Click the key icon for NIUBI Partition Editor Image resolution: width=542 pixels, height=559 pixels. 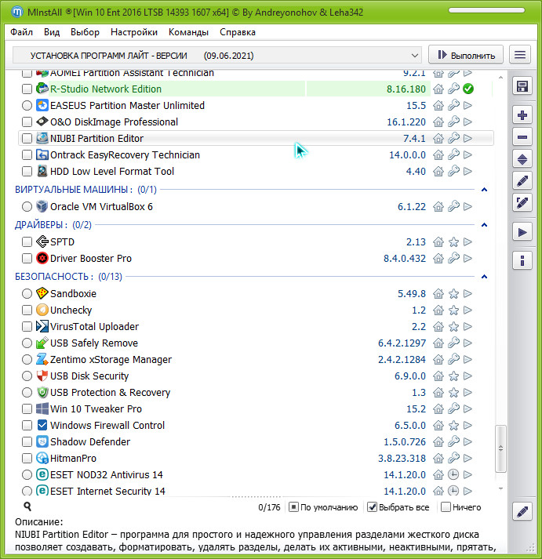[x=453, y=139]
